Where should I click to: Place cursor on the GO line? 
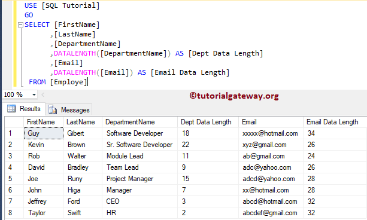click(29, 15)
